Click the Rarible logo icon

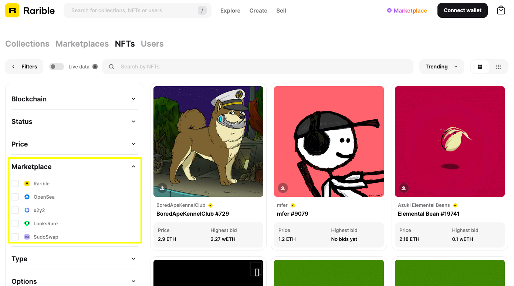click(12, 10)
